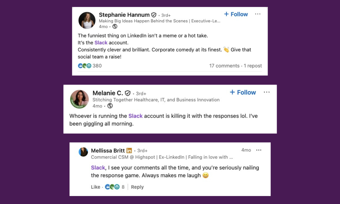Click verified badge beside Melanie C.

click(x=128, y=93)
